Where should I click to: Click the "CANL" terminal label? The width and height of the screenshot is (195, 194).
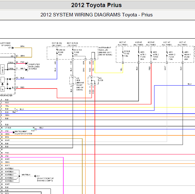click(x=11, y=69)
